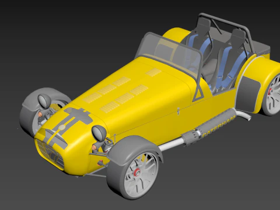
Task: Select the front grille of the car
Action: pyautogui.click(x=50, y=154)
